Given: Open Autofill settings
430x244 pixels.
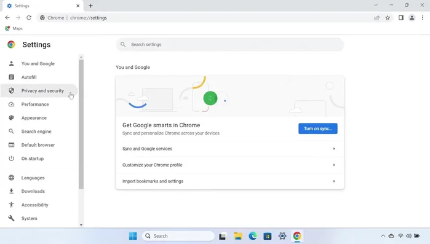Looking at the screenshot, I should [29, 77].
